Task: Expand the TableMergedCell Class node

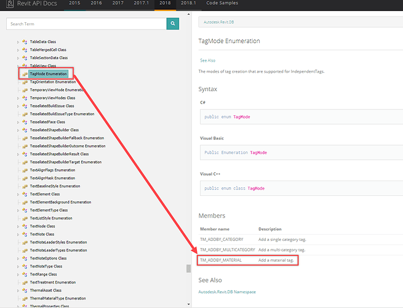Action: tap(18, 50)
